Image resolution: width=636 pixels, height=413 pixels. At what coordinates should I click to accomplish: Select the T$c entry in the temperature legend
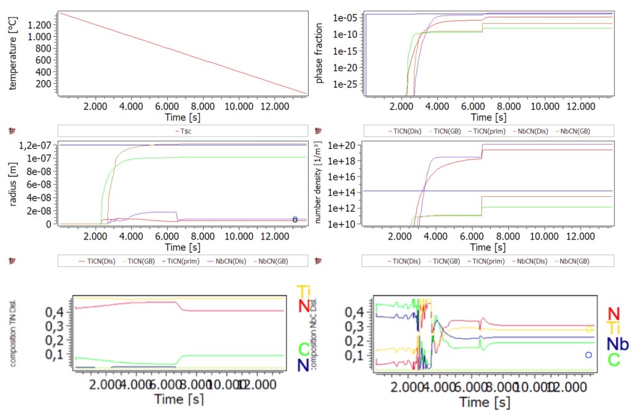point(183,131)
